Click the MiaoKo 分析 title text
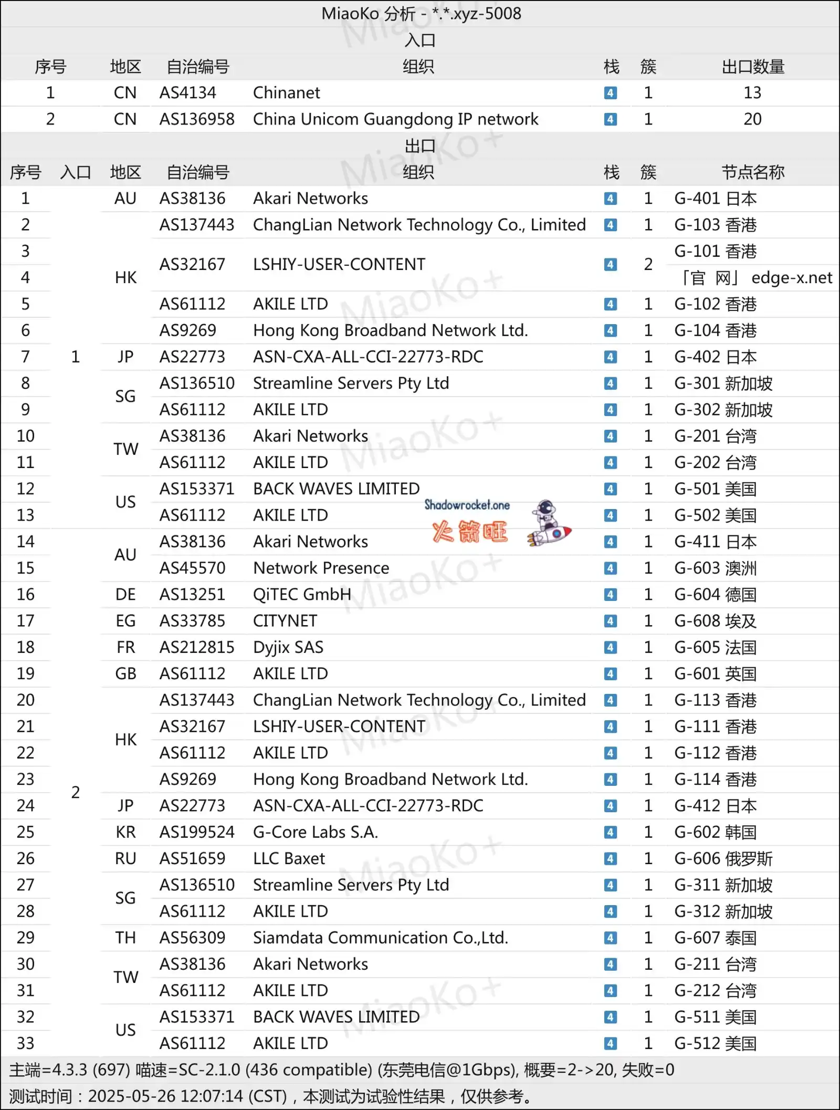Image resolution: width=840 pixels, height=1110 pixels. click(x=421, y=14)
